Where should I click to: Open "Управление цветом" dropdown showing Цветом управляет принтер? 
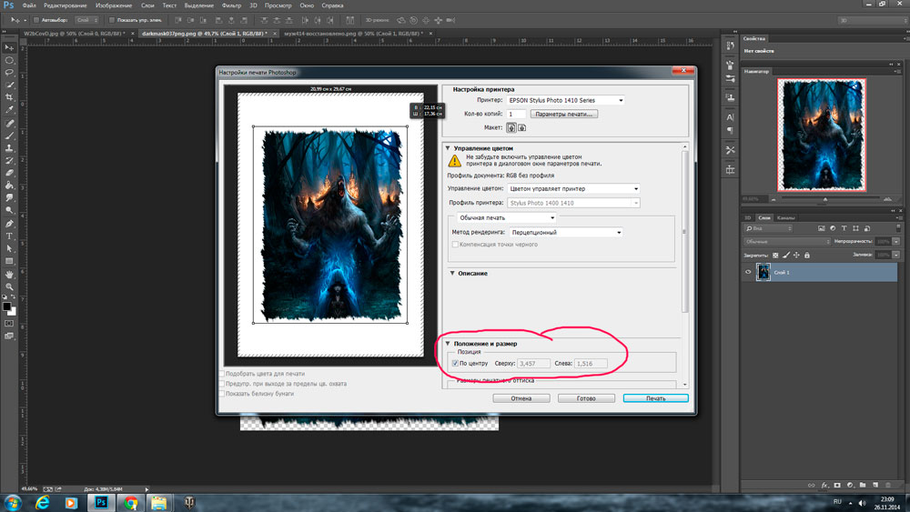(x=573, y=188)
